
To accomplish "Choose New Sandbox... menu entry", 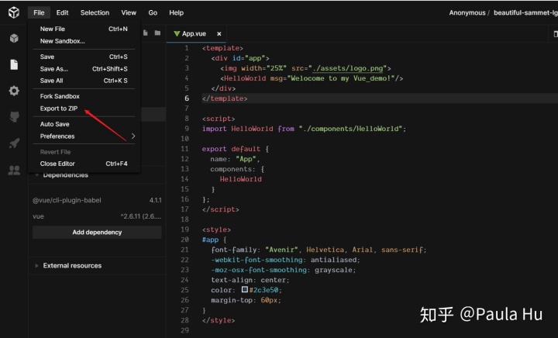I will [84, 41].
